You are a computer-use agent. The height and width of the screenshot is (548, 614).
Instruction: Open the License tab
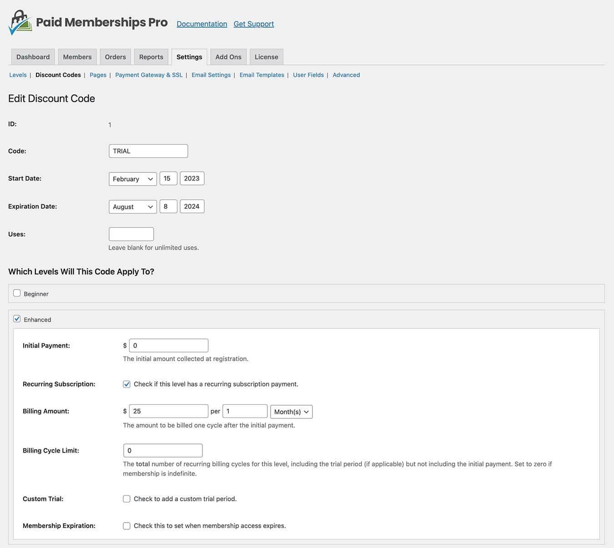pyautogui.click(x=267, y=57)
